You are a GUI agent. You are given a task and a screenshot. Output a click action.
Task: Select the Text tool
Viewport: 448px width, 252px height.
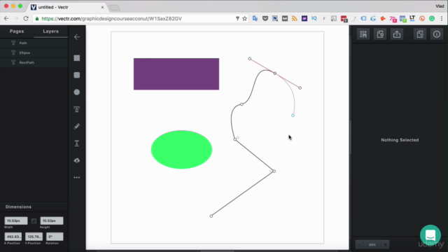tap(77, 143)
